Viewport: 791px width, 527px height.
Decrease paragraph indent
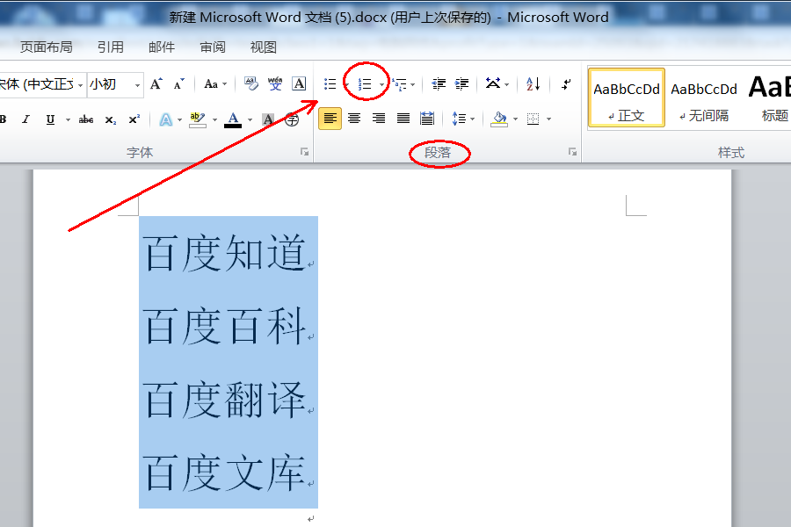pos(439,83)
